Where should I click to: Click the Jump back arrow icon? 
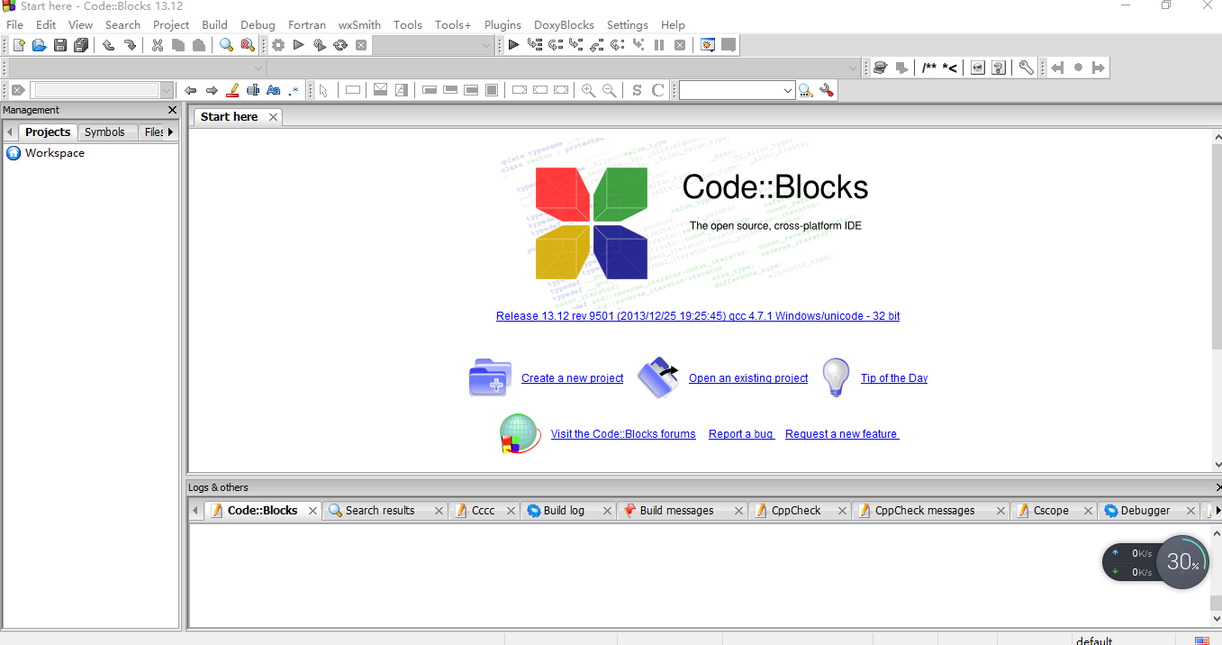point(1057,68)
